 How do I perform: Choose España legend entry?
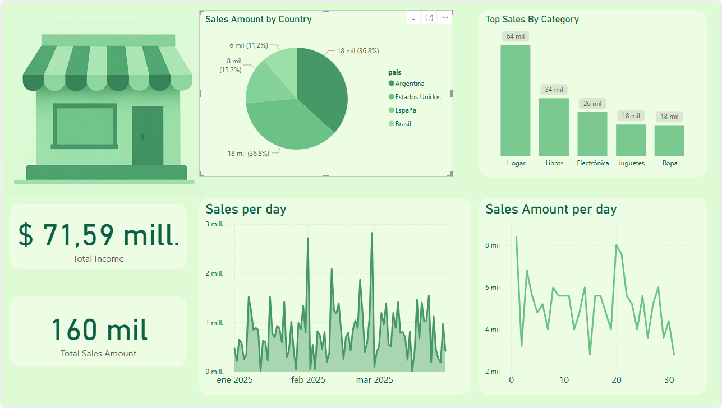(x=405, y=110)
